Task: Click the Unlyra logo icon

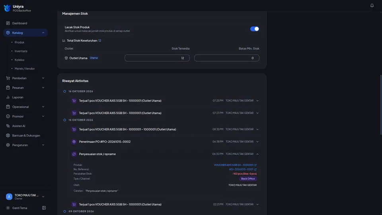Action: [7, 8]
